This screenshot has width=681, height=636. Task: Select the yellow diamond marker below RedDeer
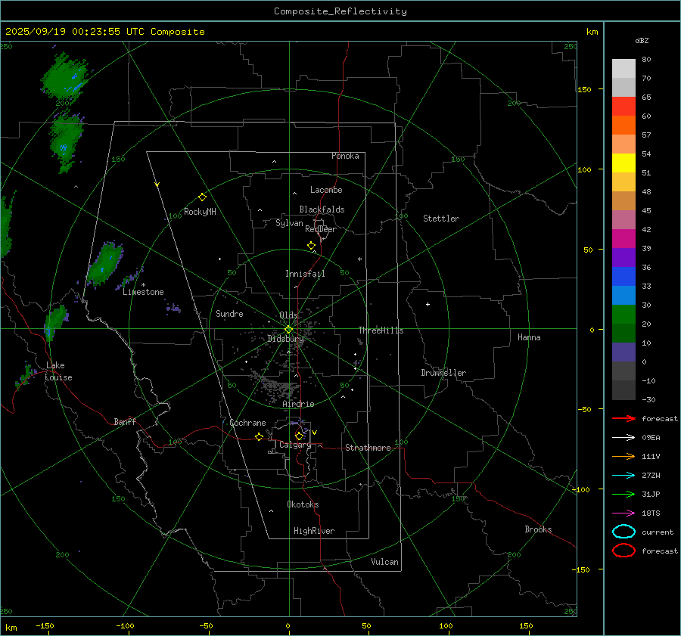pyautogui.click(x=311, y=246)
